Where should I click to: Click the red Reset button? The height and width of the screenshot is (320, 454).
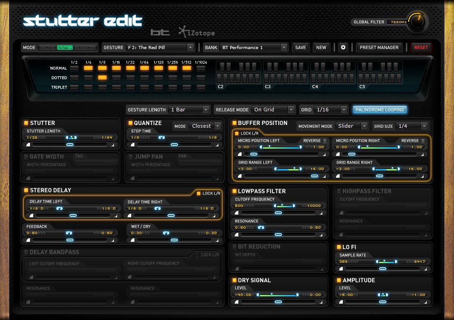[x=421, y=47]
